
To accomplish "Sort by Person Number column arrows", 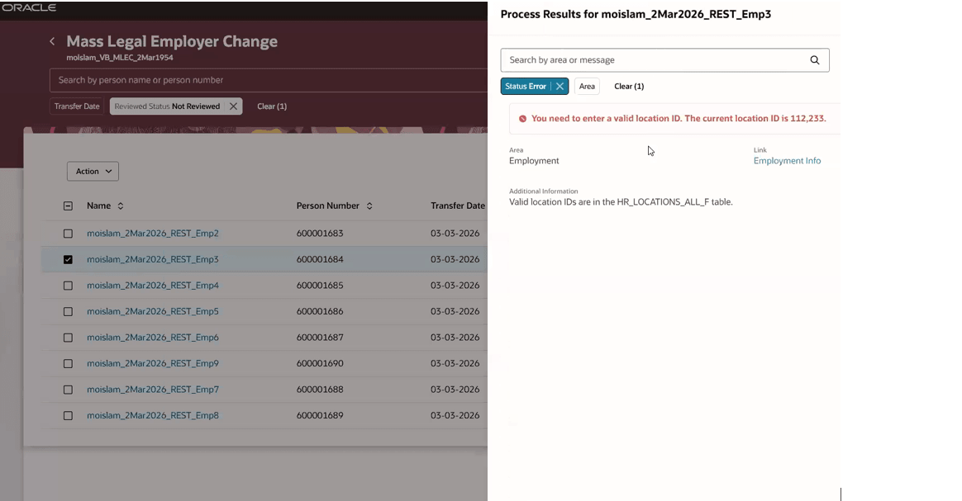I will [x=369, y=206].
